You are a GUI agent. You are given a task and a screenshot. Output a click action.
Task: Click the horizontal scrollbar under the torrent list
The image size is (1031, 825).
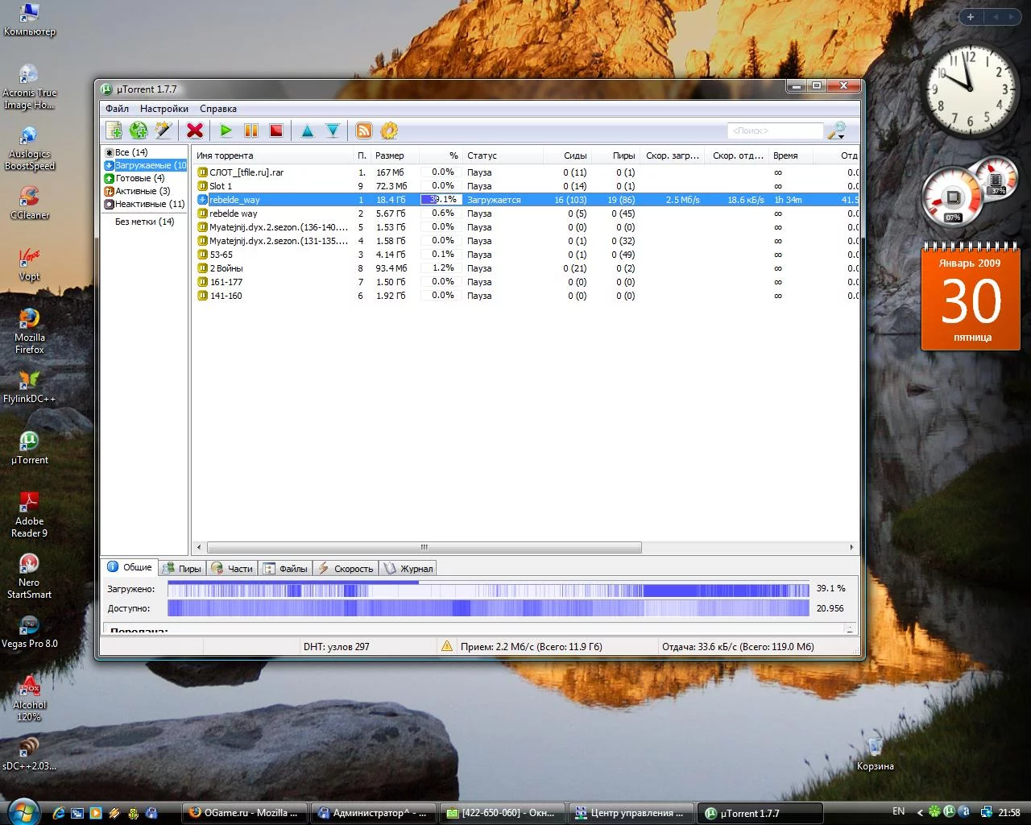[x=424, y=548]
